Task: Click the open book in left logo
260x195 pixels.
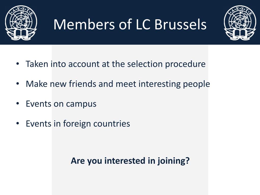Action: click(21, 34)
